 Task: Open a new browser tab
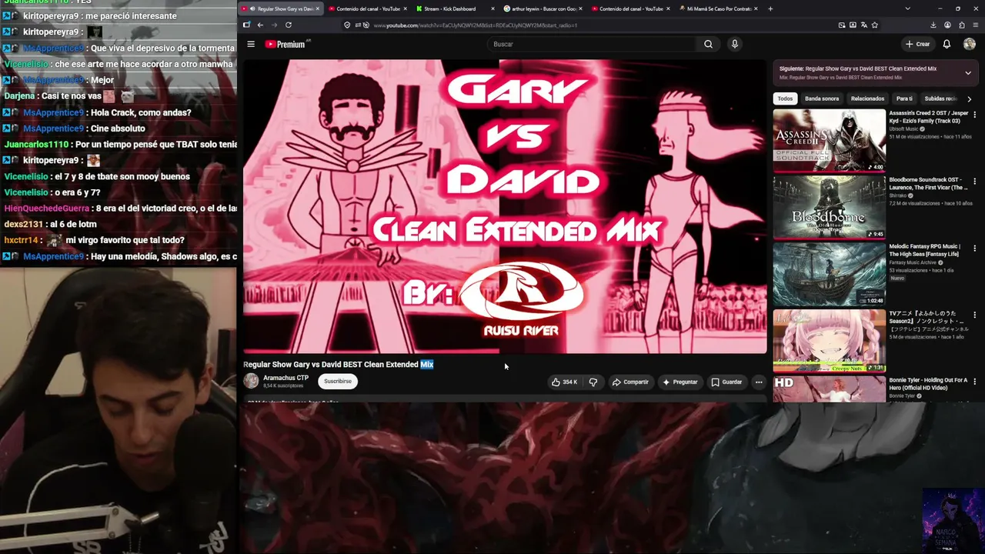tap(770, 8)
